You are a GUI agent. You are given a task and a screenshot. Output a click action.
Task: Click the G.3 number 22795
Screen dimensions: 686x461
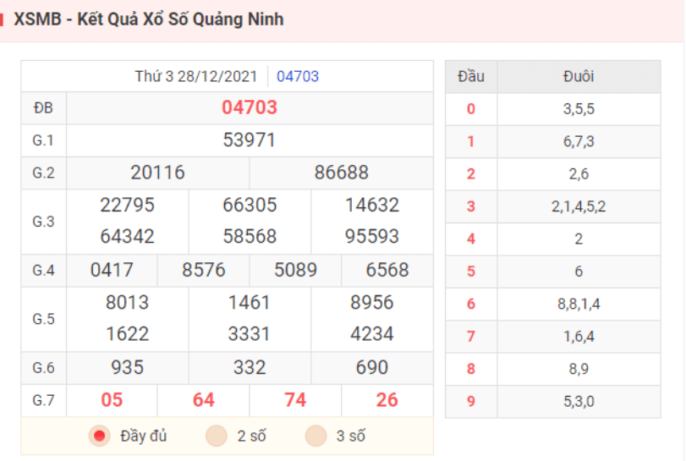point(128,206)
